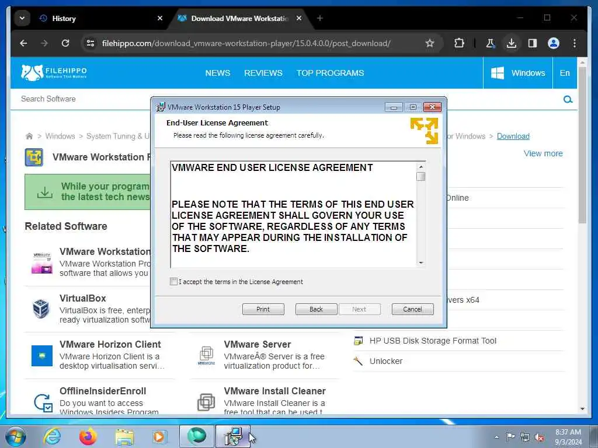View site information icon in address bar

91,43
